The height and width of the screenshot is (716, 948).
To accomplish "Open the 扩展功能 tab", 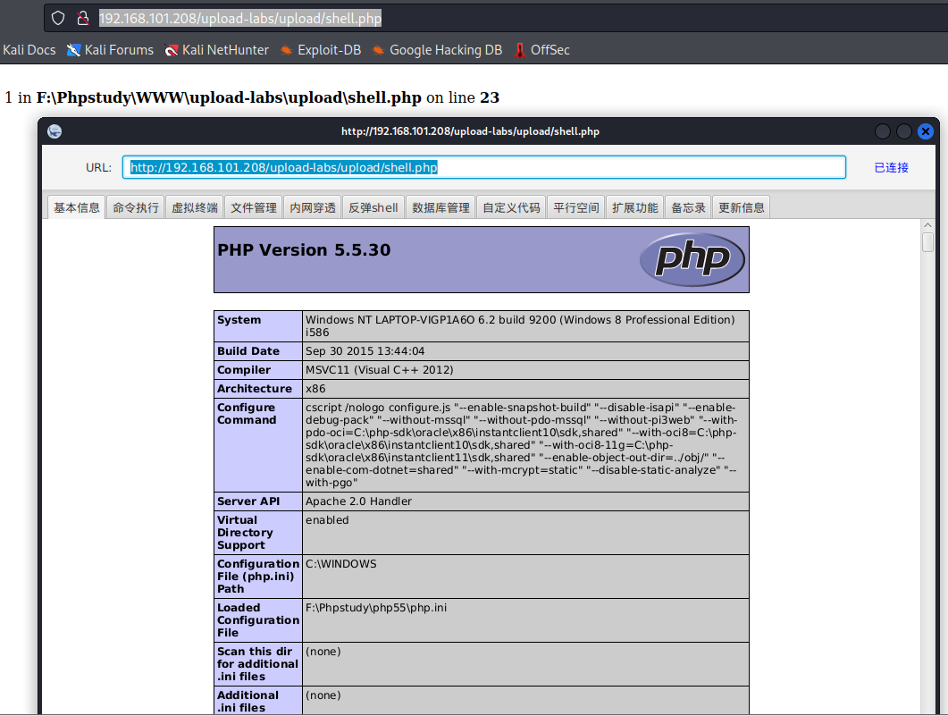I will click(634, 207).
